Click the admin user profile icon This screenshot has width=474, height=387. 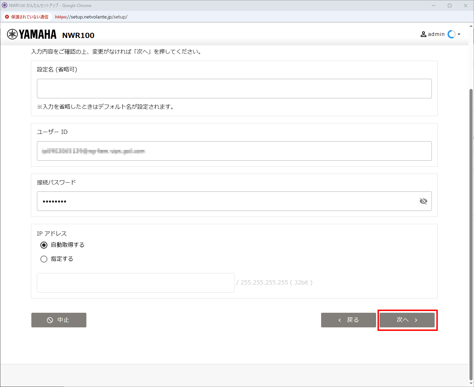pos(424,34)
